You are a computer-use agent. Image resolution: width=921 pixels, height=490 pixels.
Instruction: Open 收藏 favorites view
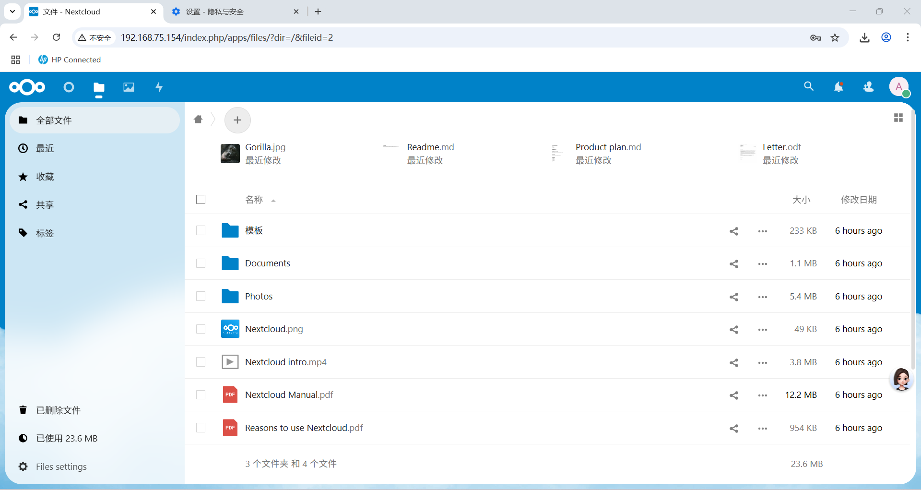[94, 177]
